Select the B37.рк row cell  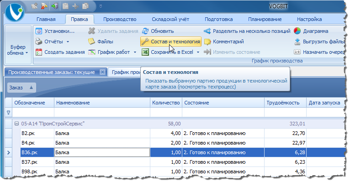coord(37,162)
